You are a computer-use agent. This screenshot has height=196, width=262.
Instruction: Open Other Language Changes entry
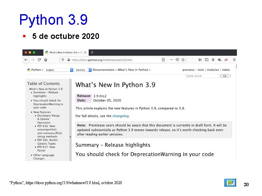tap(44, 156)
